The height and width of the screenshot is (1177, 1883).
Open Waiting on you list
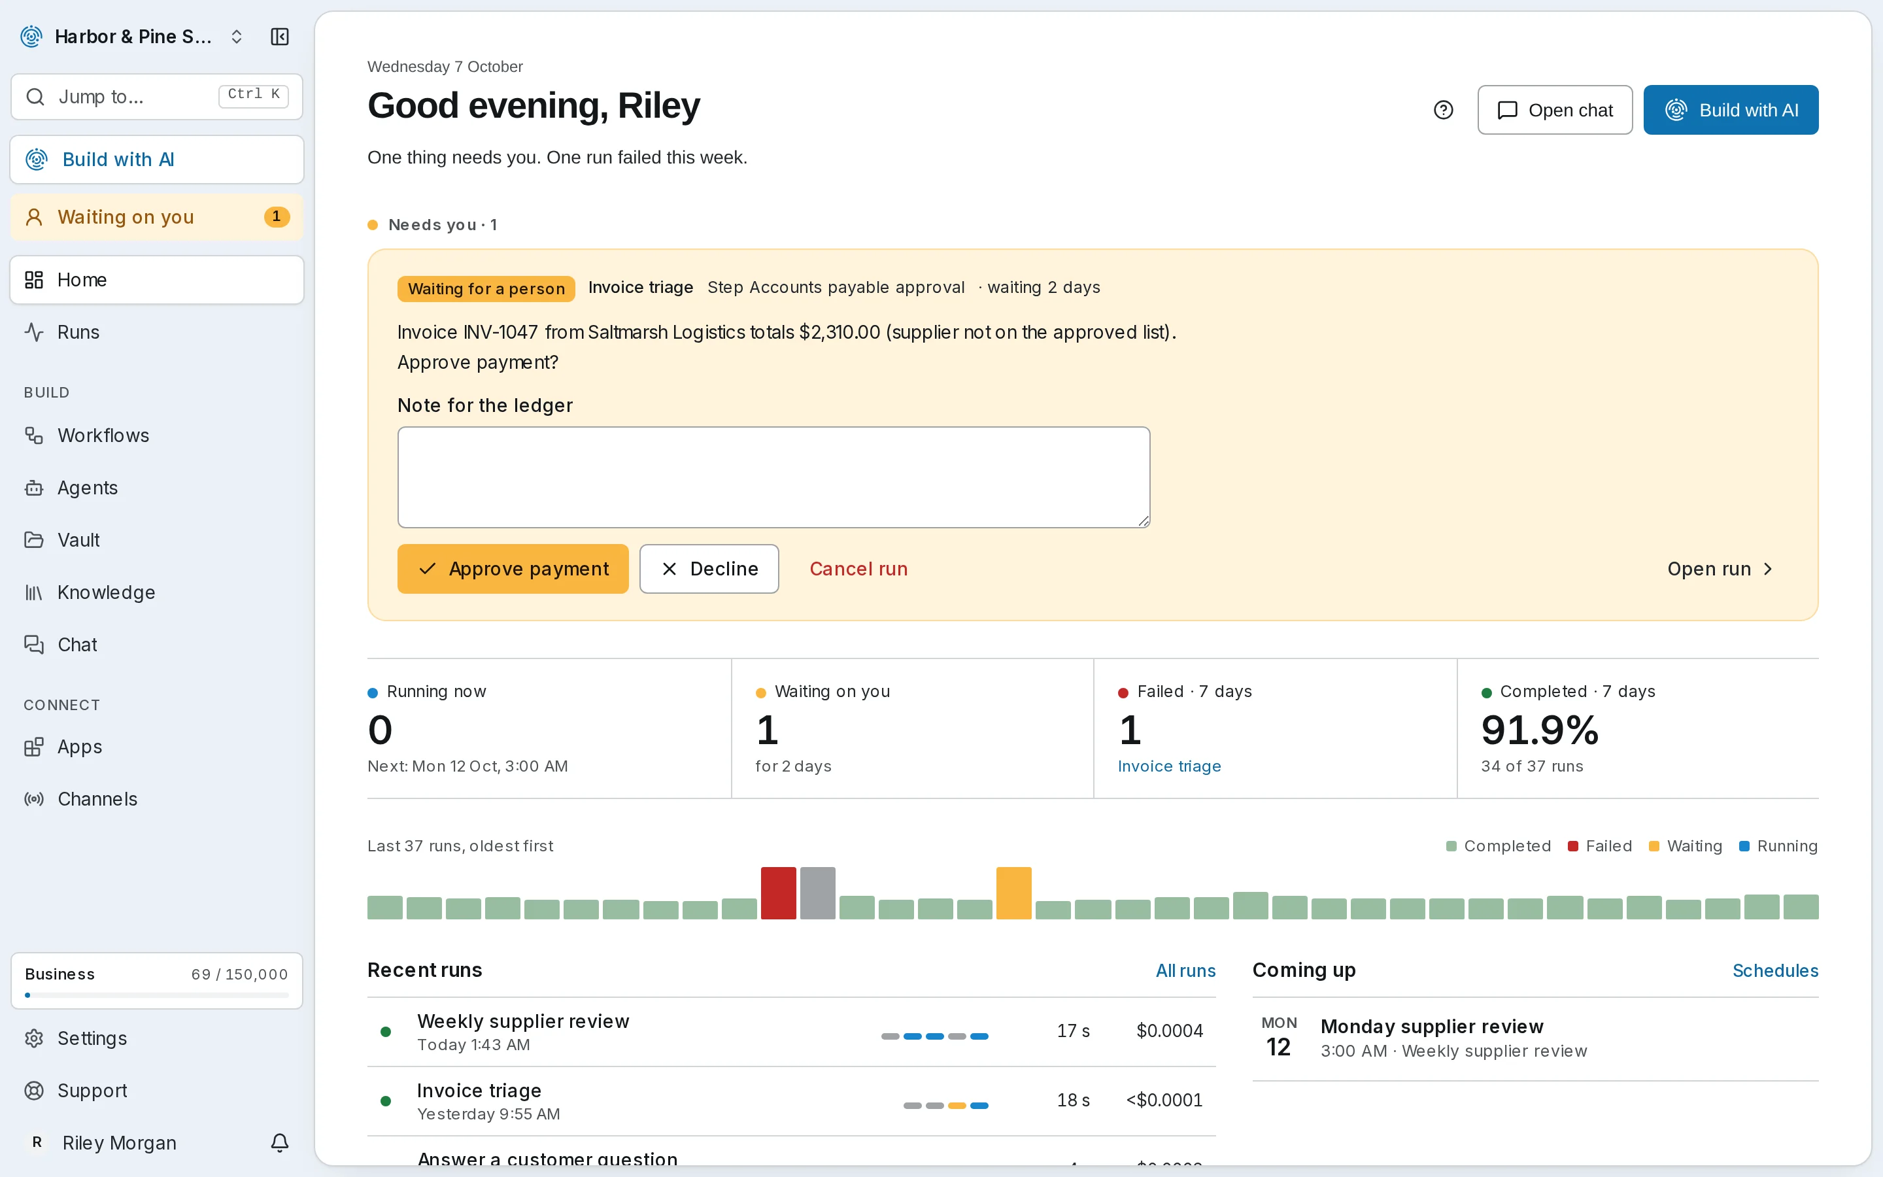(x=156, y=216)
